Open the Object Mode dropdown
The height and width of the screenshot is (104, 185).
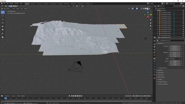6,9
